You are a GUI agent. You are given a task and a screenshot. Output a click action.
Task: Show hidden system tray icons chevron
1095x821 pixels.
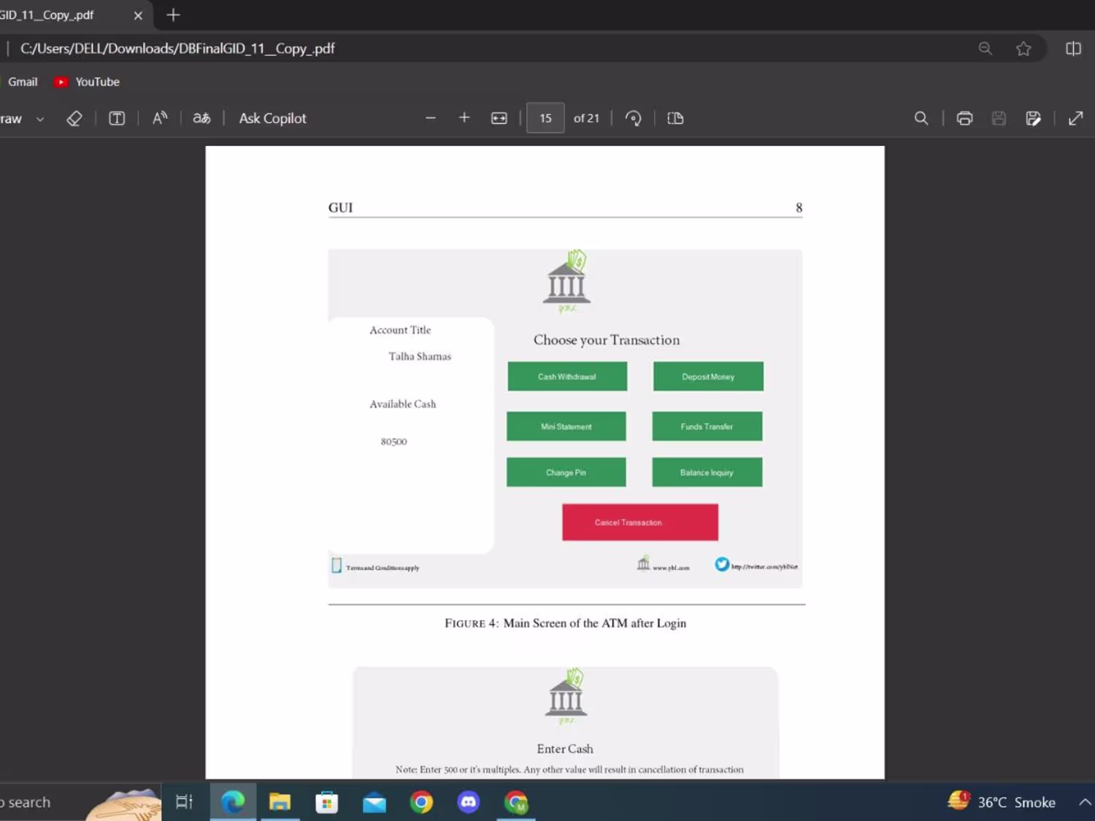[x=1085, y=802]
